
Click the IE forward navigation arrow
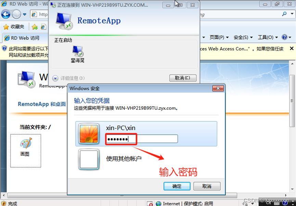(x=16, y=14)
